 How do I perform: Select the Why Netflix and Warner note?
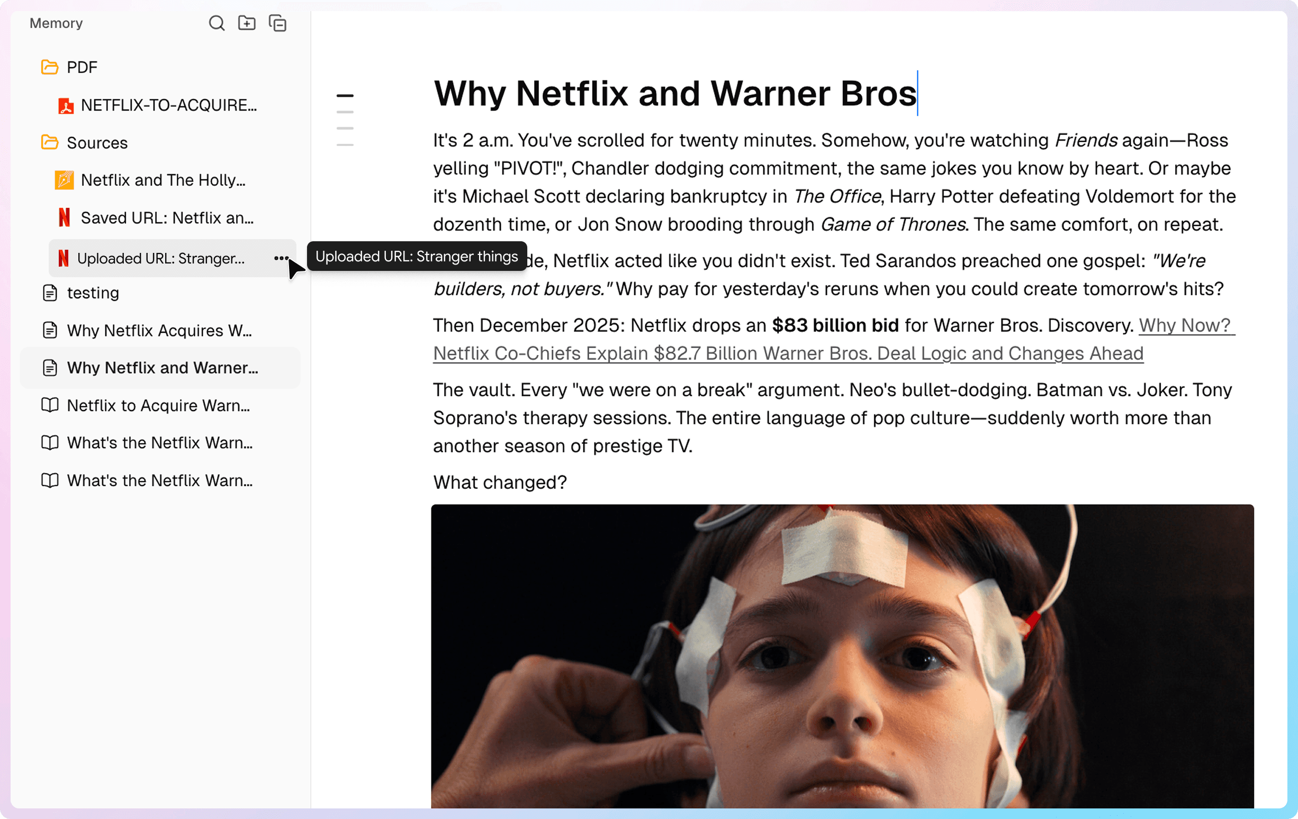point(162,368)
